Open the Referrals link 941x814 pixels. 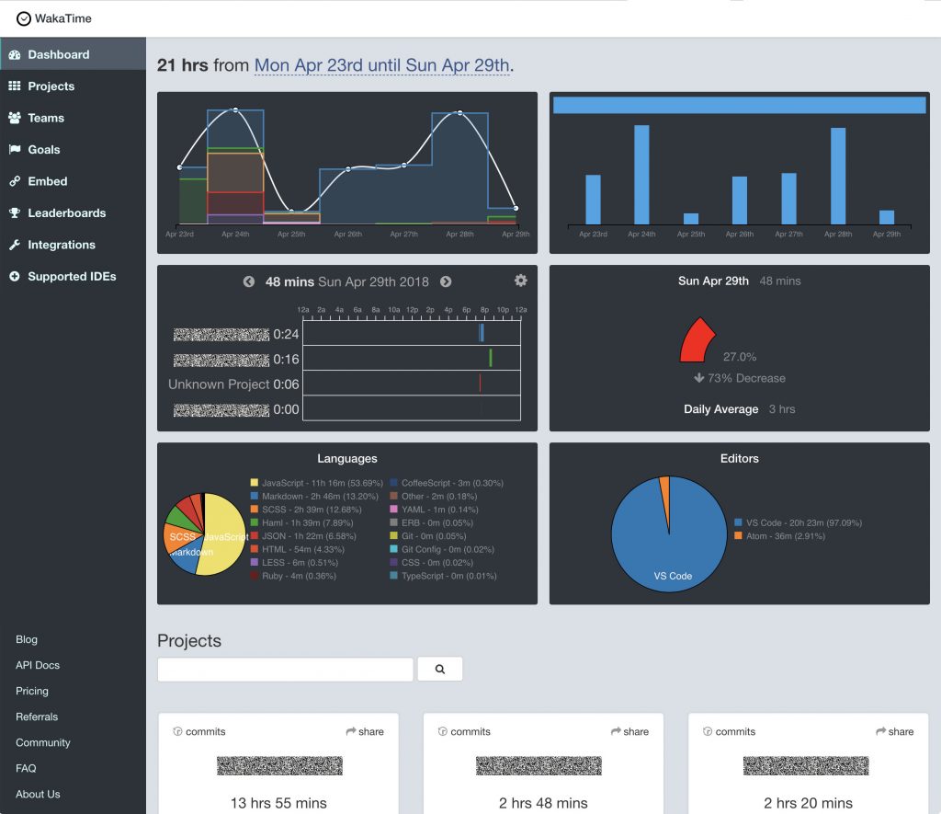click(37, 717)
